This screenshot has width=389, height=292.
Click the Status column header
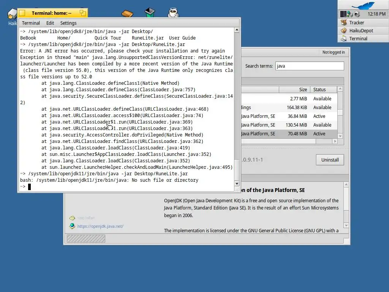tap(324, 89)
